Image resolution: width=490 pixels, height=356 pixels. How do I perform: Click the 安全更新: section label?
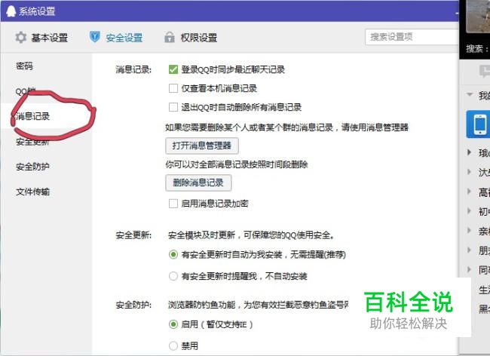click(x=133, y=235)
